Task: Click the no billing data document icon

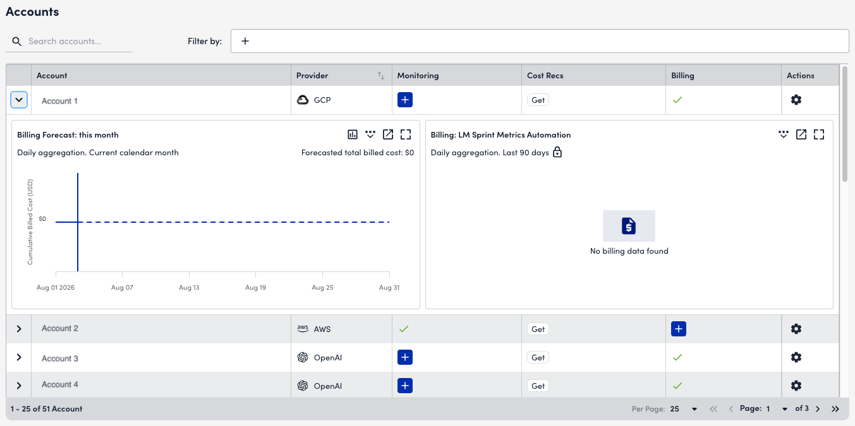Action: click(629, 226)
